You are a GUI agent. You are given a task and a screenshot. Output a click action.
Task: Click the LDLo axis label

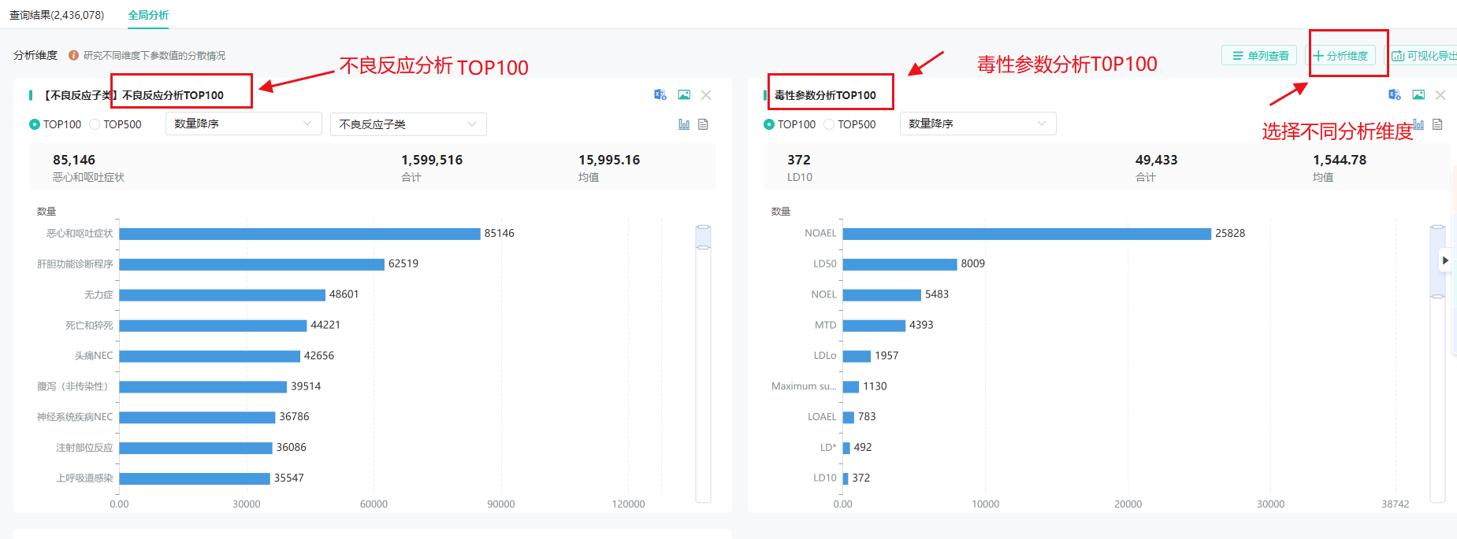(825, 356)
